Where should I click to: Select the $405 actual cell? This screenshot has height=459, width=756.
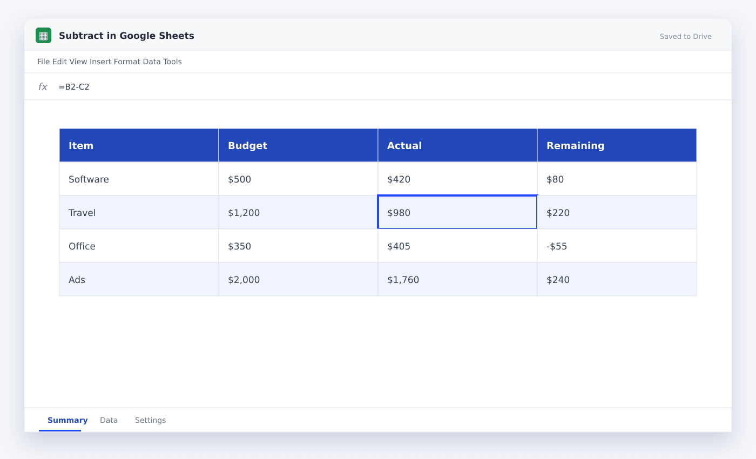click(x=457, y=246)
